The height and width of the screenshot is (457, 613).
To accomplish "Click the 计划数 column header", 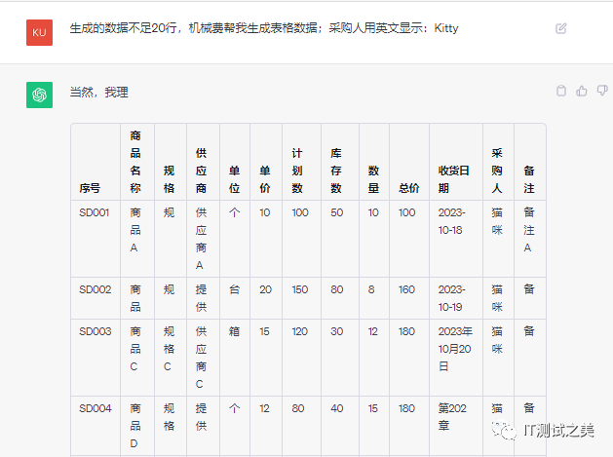I will pos(297,171).
